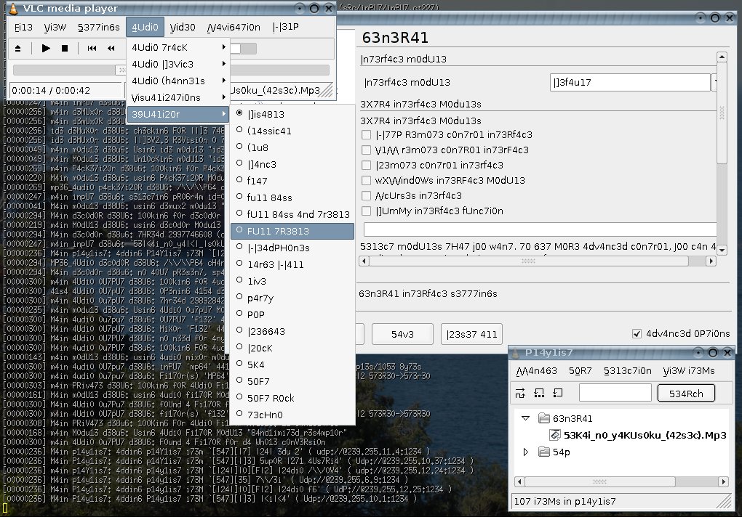Click the MP3 file icon in playlist
This screenshot has height=517, width=742.
tap(554, 435)
